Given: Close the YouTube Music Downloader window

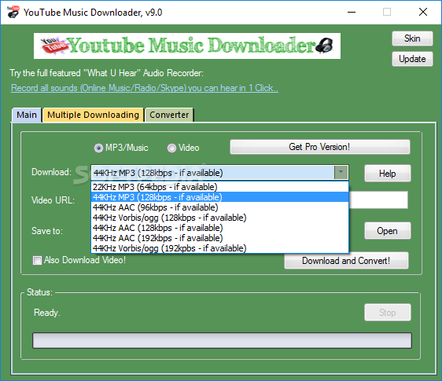Looking at the screenshot, I should click(423, 12).
